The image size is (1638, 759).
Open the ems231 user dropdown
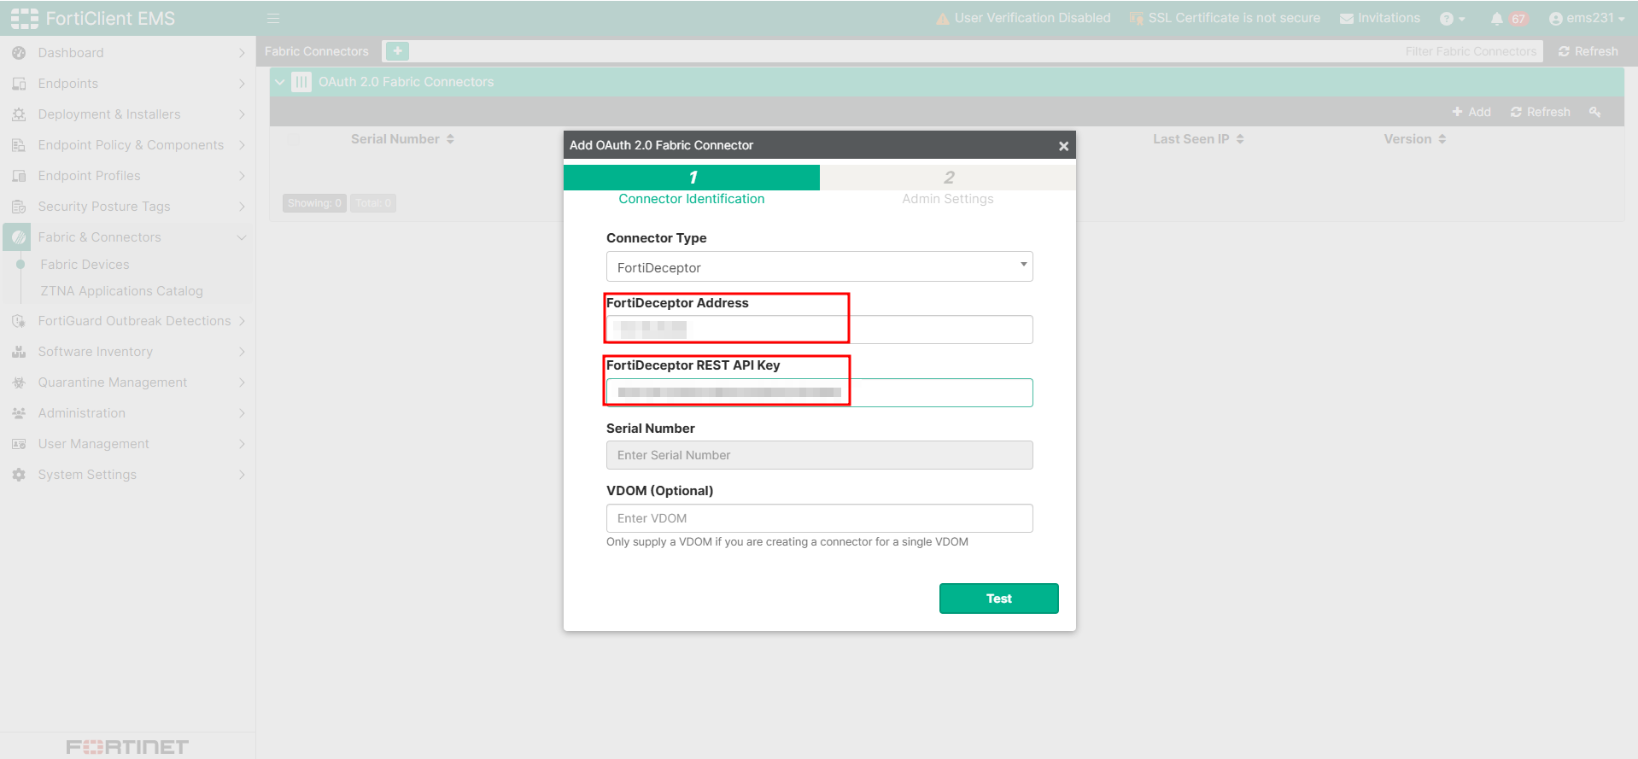point(1587,18)
